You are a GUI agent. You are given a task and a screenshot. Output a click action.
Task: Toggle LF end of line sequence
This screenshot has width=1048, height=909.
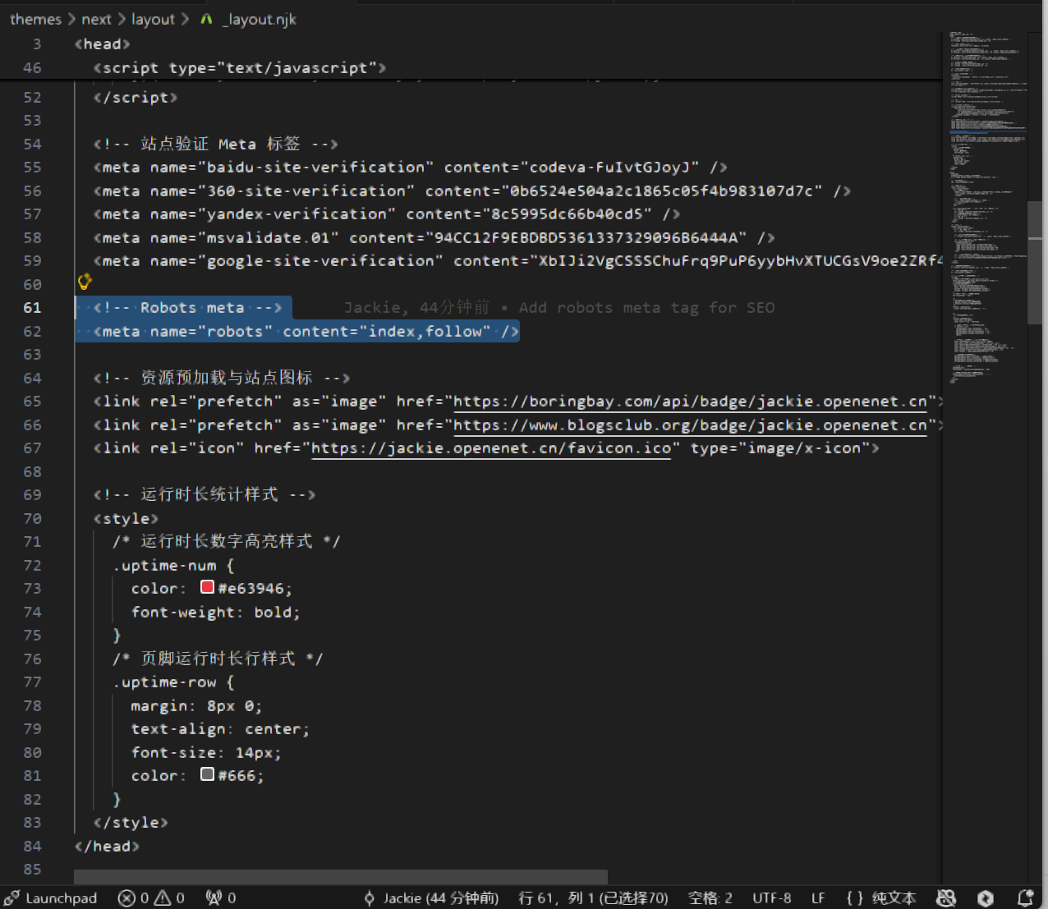(818, 898)
